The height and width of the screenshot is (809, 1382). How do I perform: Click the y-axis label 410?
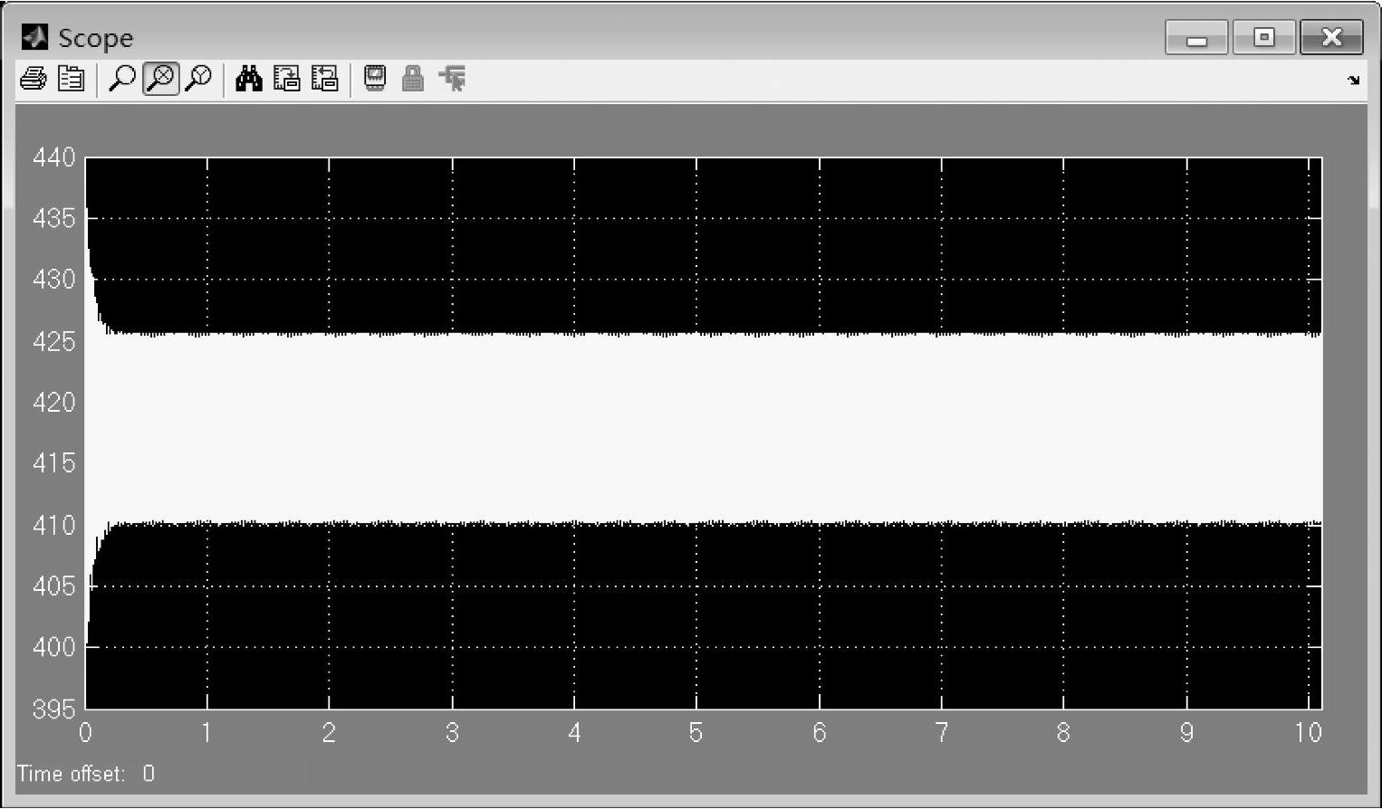tap(53, 525)
